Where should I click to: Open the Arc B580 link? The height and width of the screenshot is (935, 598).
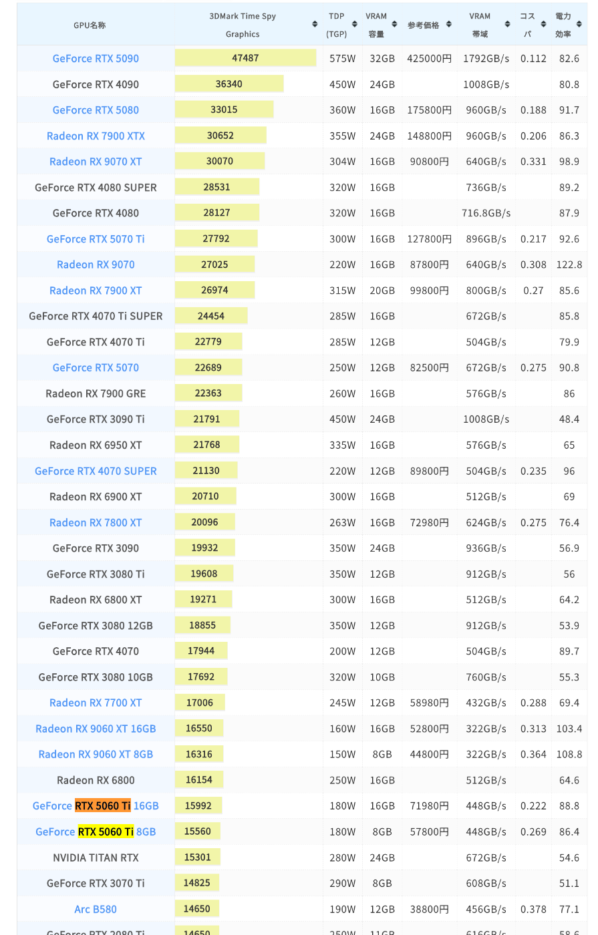(x=96, y=909)
